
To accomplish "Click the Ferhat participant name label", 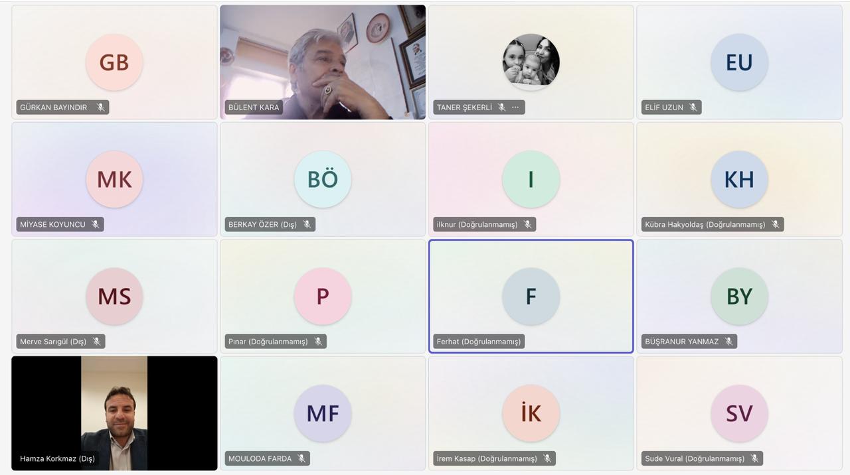I will tap(479, 342).
